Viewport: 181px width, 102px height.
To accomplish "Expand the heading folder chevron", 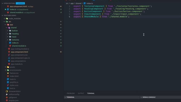I will [8, 34].
